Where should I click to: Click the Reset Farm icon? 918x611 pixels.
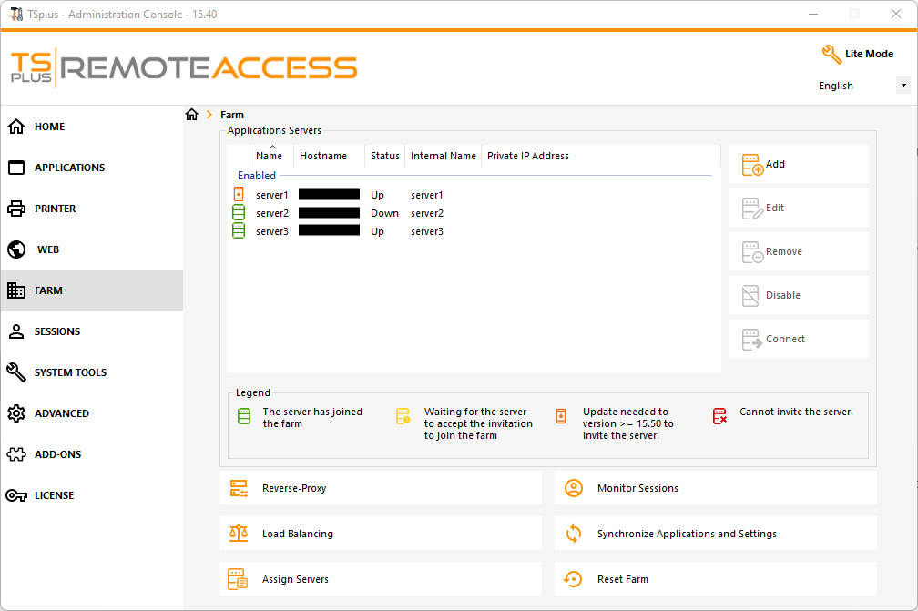click(574, 579)
